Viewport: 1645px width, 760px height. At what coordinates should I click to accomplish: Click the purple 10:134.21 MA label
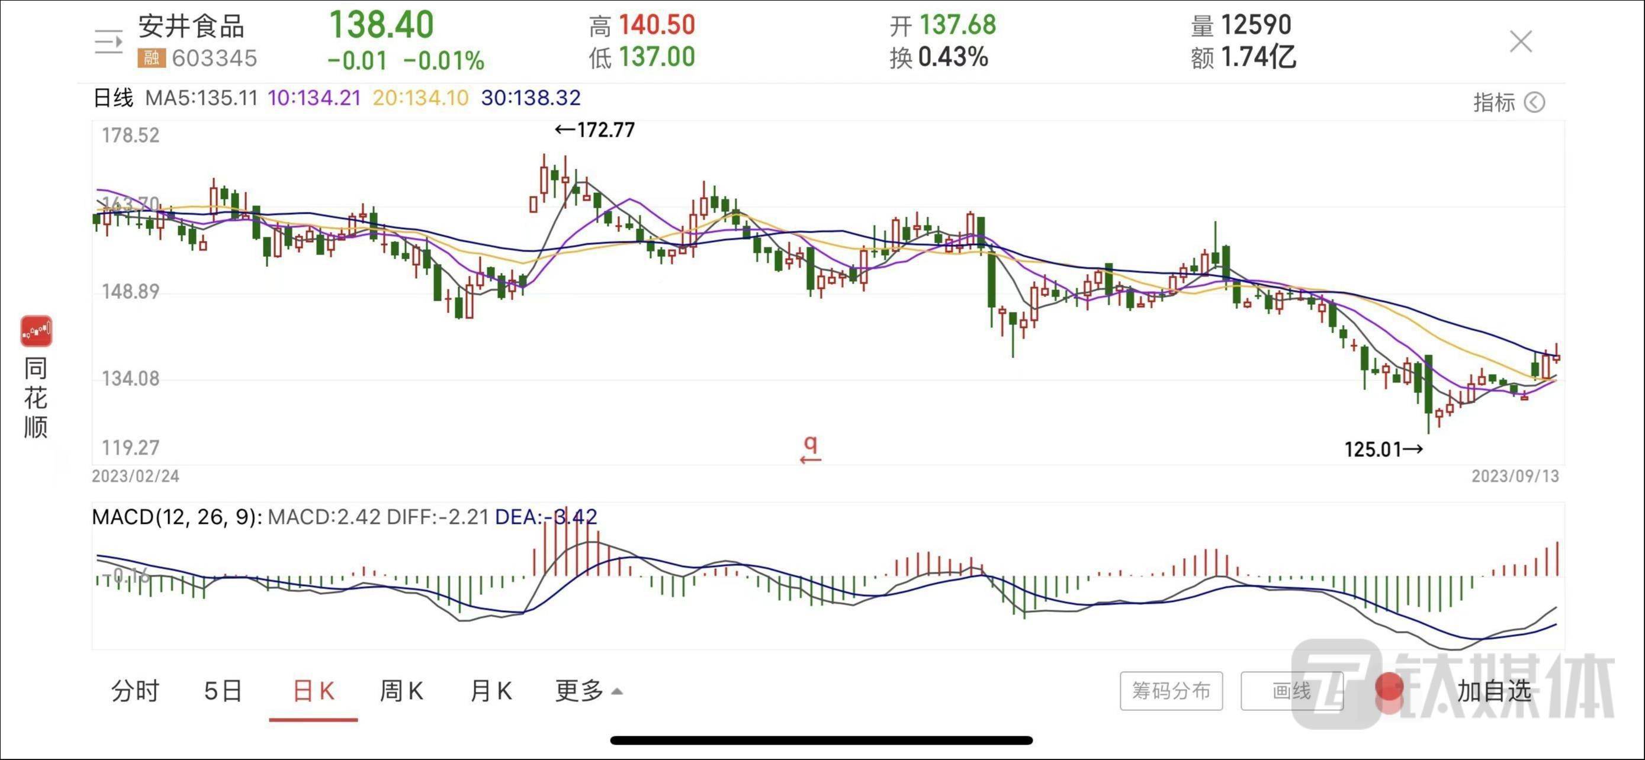[314, 98]
